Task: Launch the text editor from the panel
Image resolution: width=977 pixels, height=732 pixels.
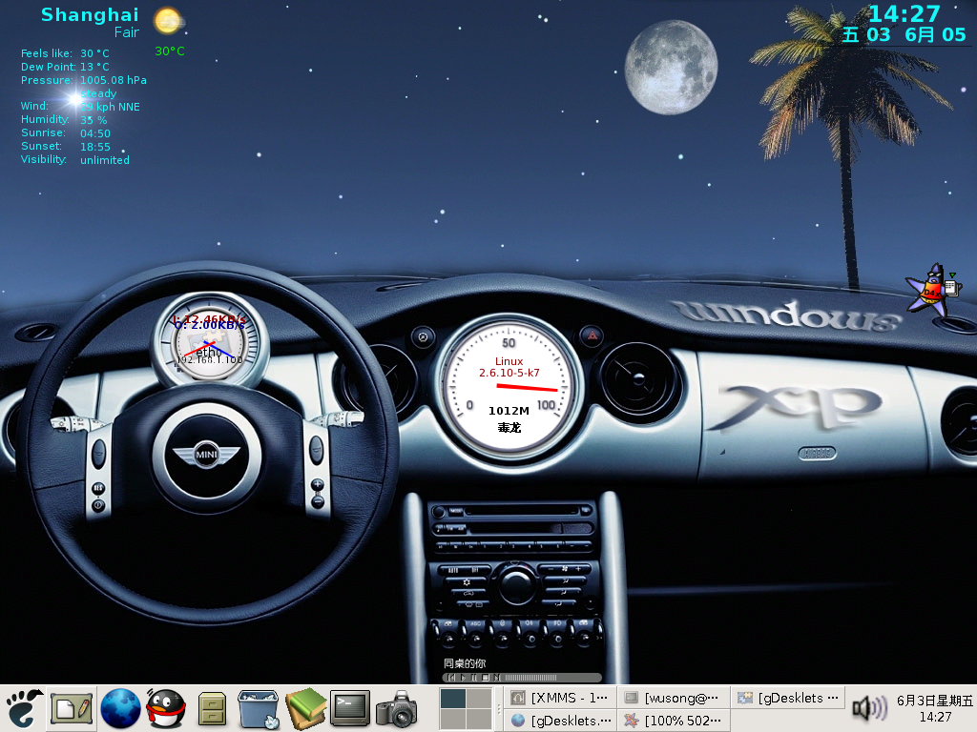Action: (x=73, y=708)
